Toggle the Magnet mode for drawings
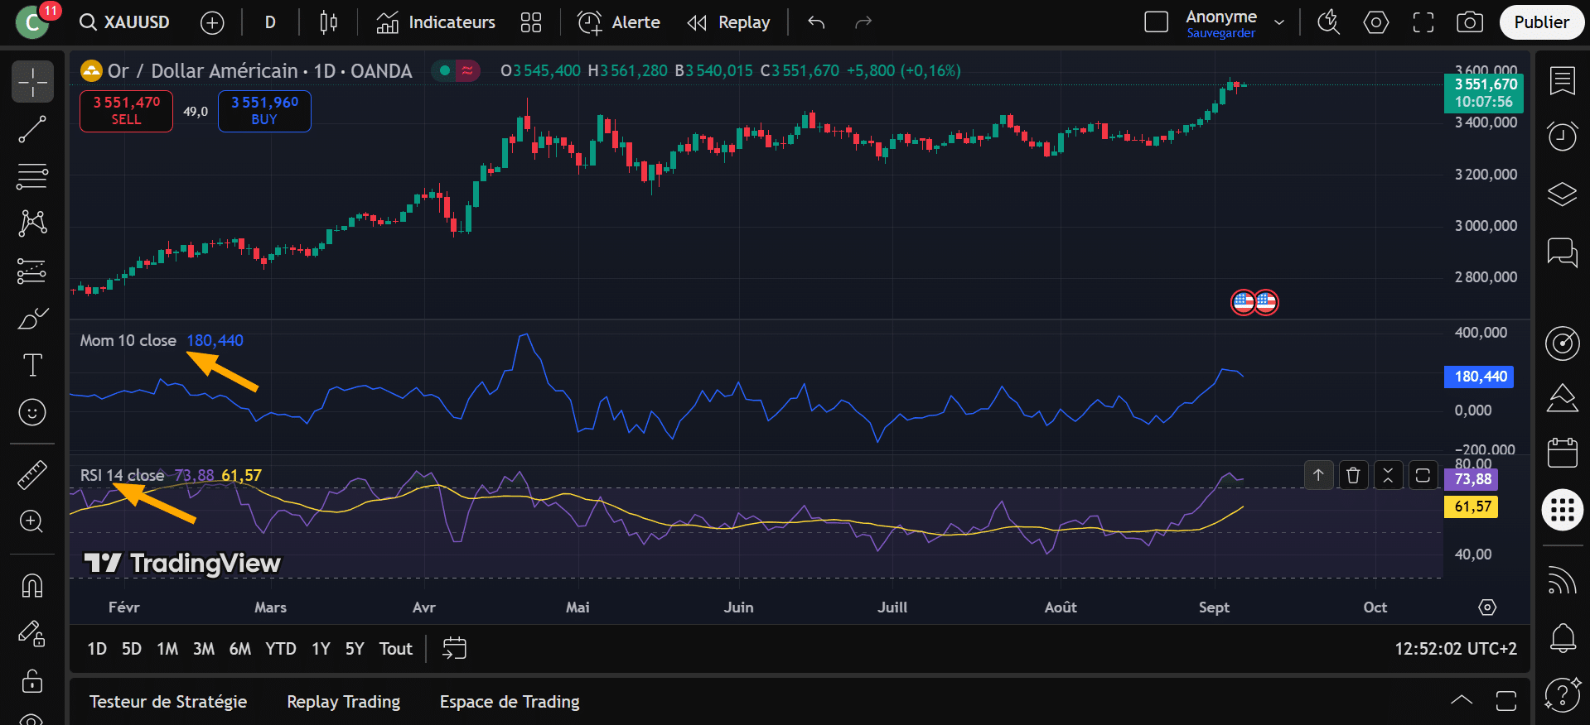The width and height of the screenshot is (1590, 725). tap(32, 586)
